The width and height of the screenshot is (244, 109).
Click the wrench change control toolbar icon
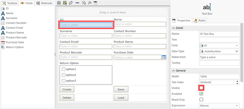tap(84, 3)
